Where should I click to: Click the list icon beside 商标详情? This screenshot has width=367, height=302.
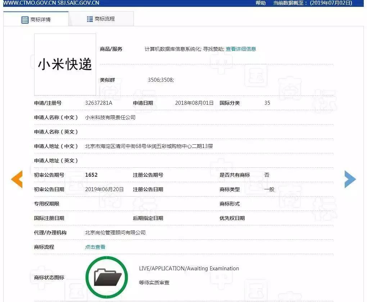(25, 20)
